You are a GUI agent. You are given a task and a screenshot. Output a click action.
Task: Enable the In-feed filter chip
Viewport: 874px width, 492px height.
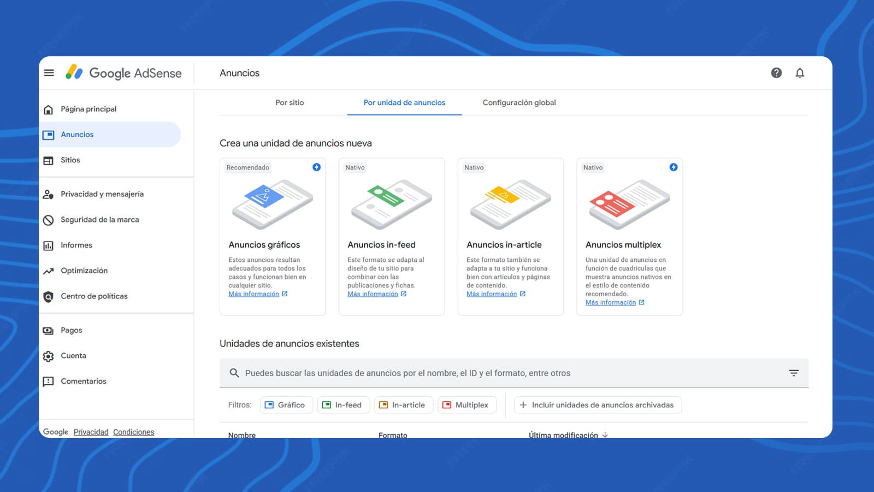(x=344, y=405)
